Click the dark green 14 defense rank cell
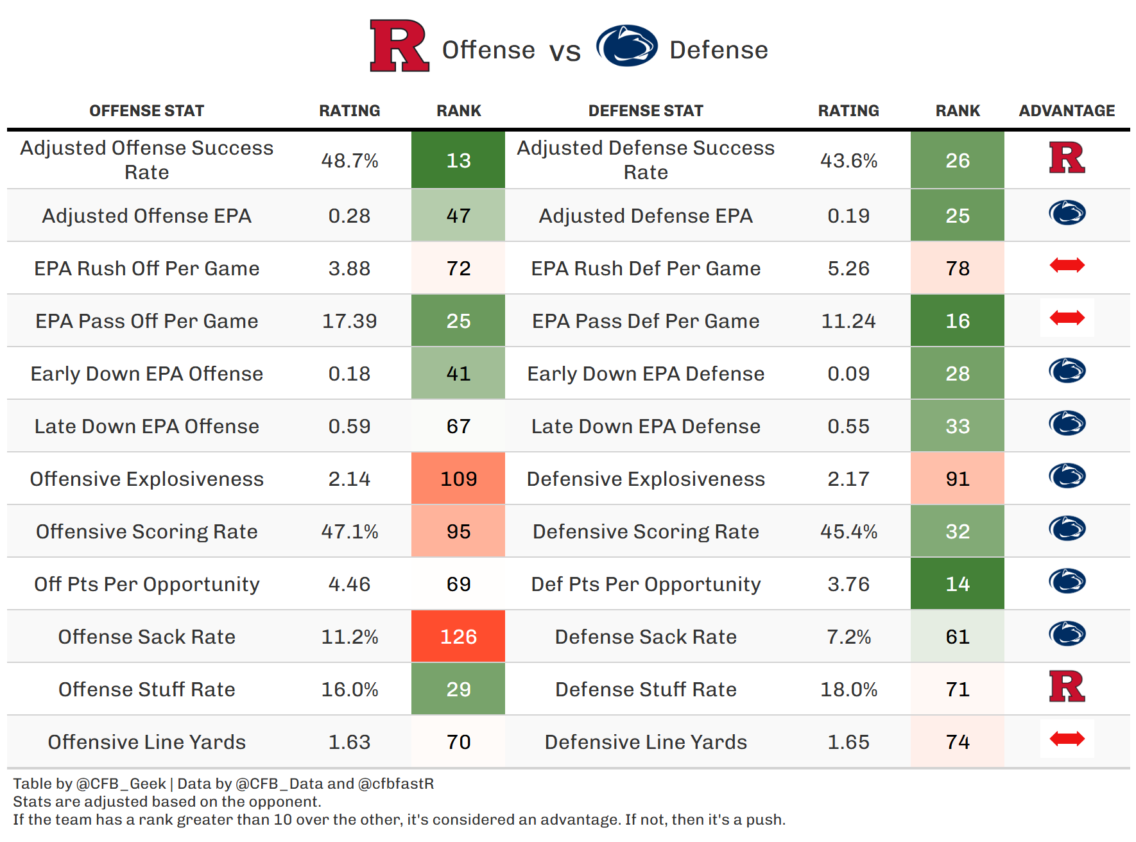This screenshot has width=1136, height=842. point(957,584)
